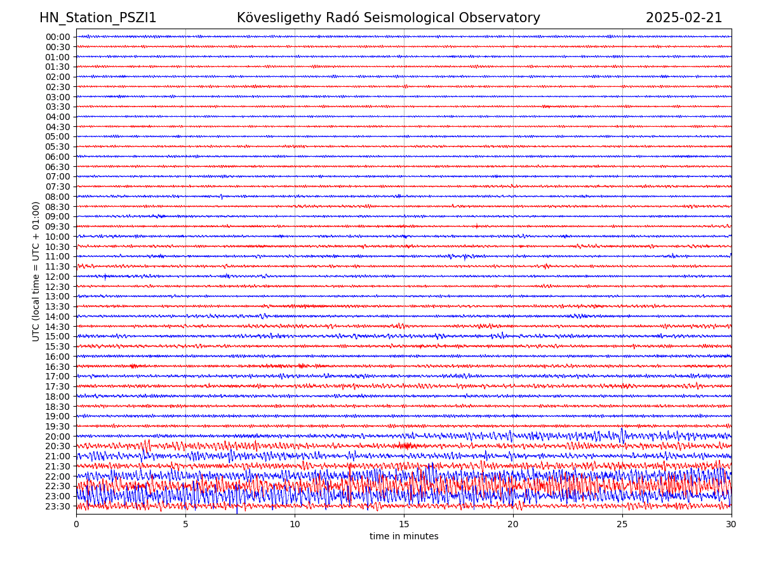
Task: Click the 20:30 time row label
Action: point(57,447)
